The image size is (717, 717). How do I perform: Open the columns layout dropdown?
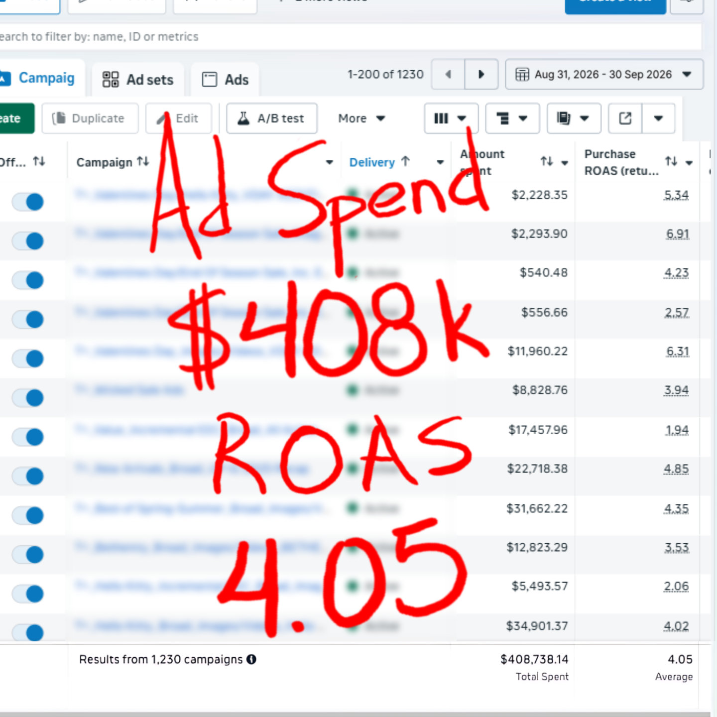click(x=451, y=119)
